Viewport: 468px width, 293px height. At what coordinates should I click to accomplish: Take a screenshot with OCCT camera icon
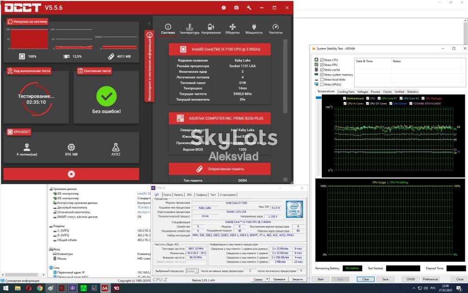[236, 8]
